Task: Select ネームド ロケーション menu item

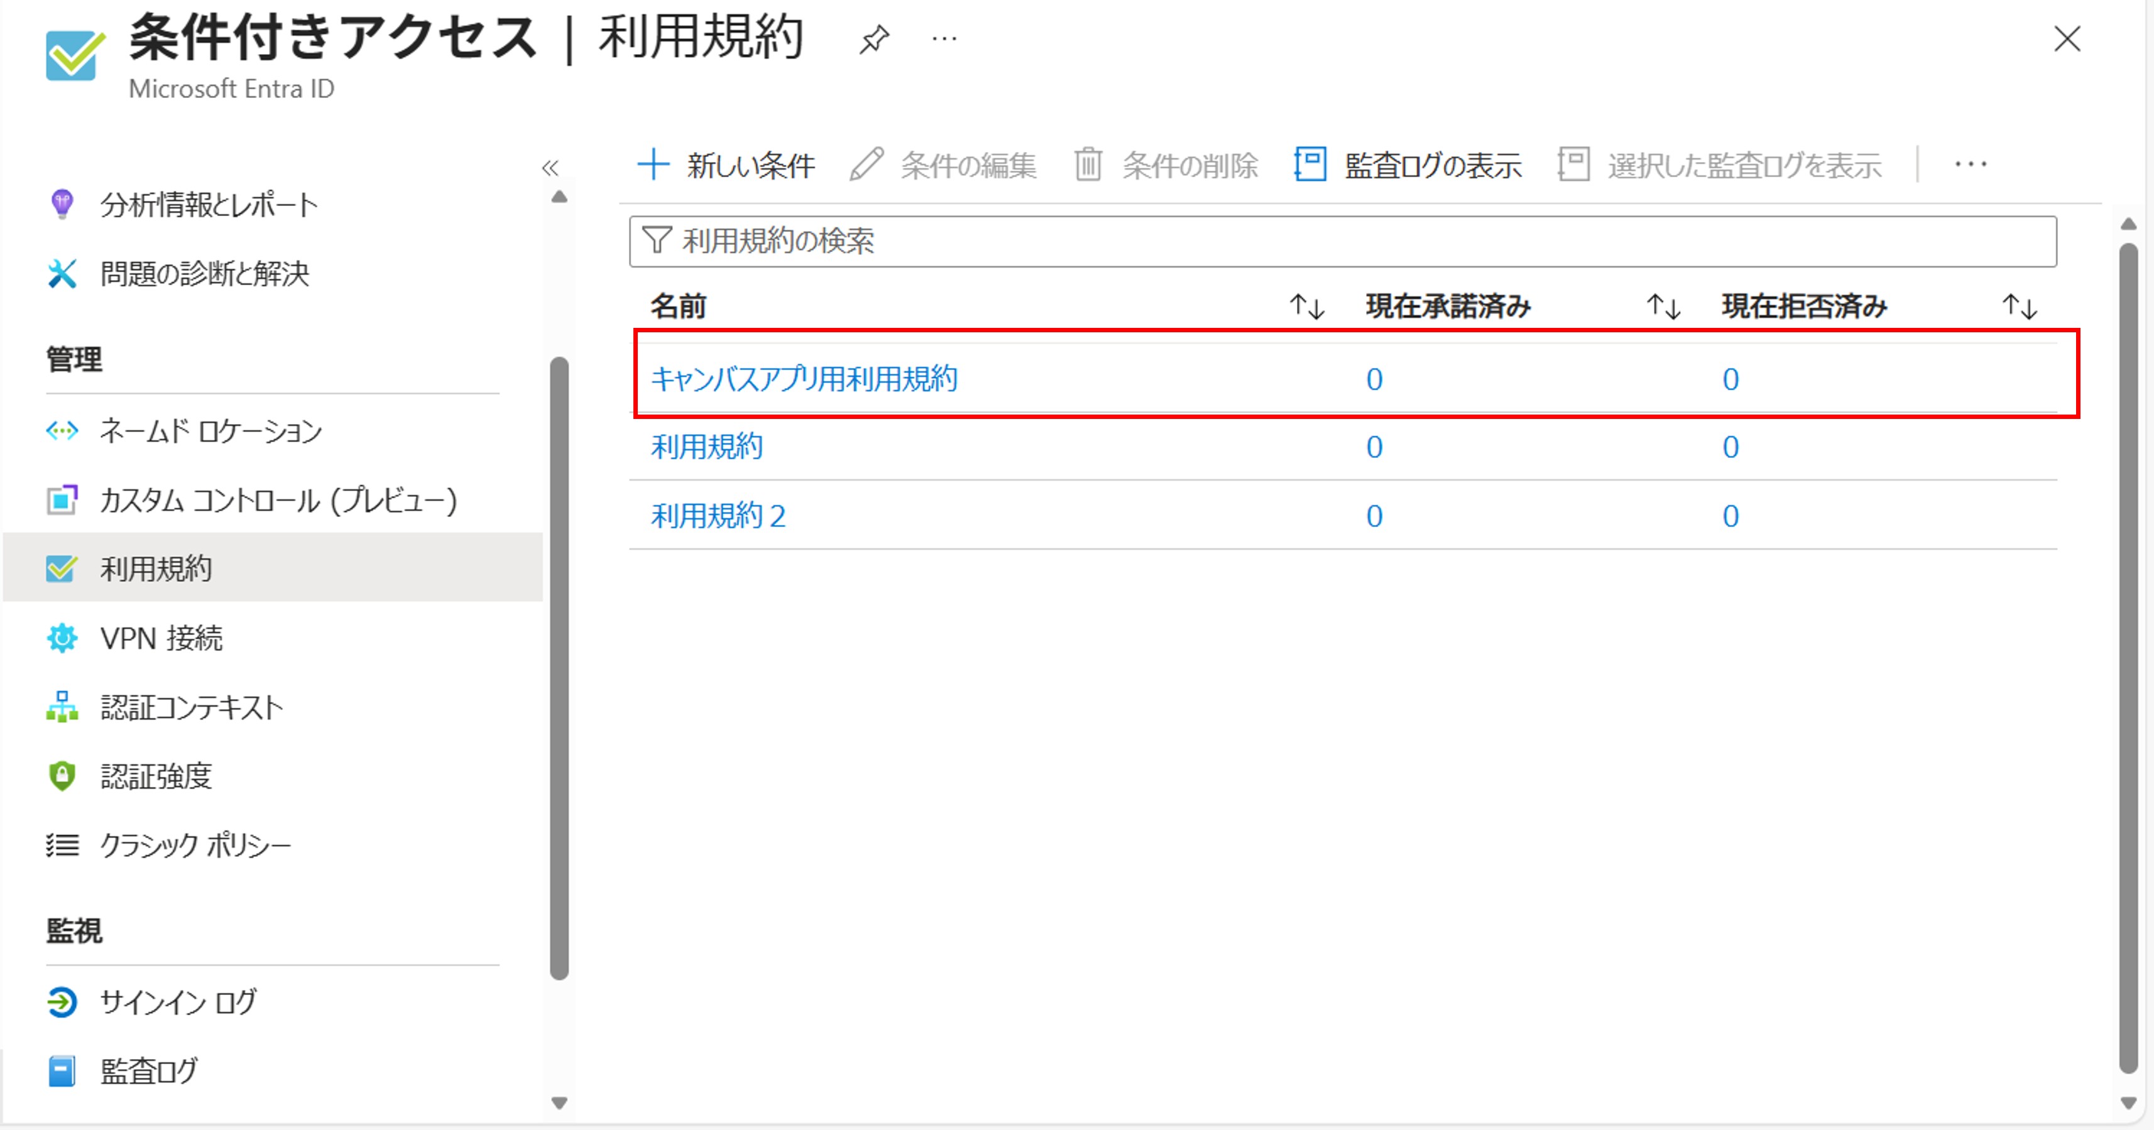Action: pyautogui.click(x=210, y=432)
